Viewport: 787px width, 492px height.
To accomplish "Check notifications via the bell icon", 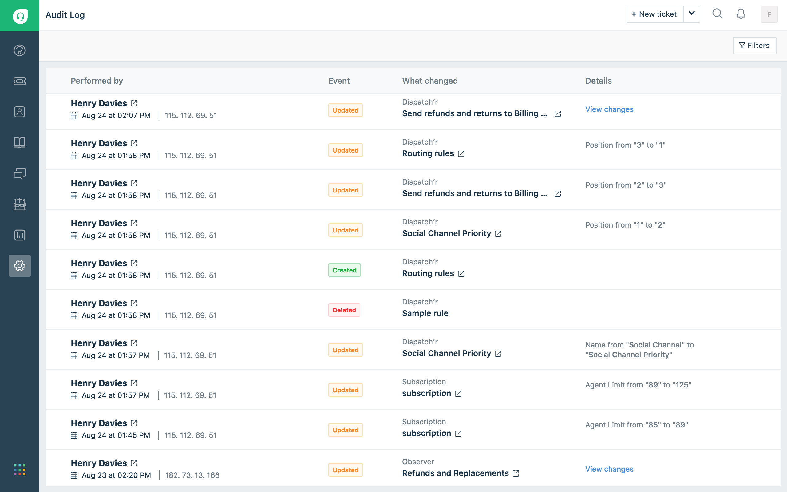I will click(741, 14).
